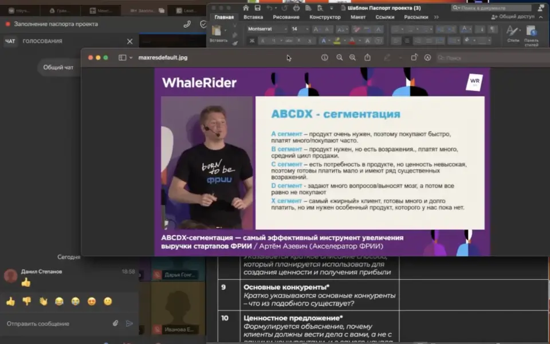Screen dimensions: 550x344
Task: Click the red font color button in Word
Action: [352, 41]
